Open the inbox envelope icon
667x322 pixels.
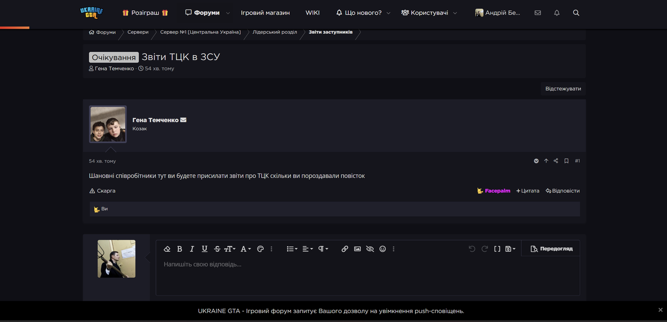point(538,13)
